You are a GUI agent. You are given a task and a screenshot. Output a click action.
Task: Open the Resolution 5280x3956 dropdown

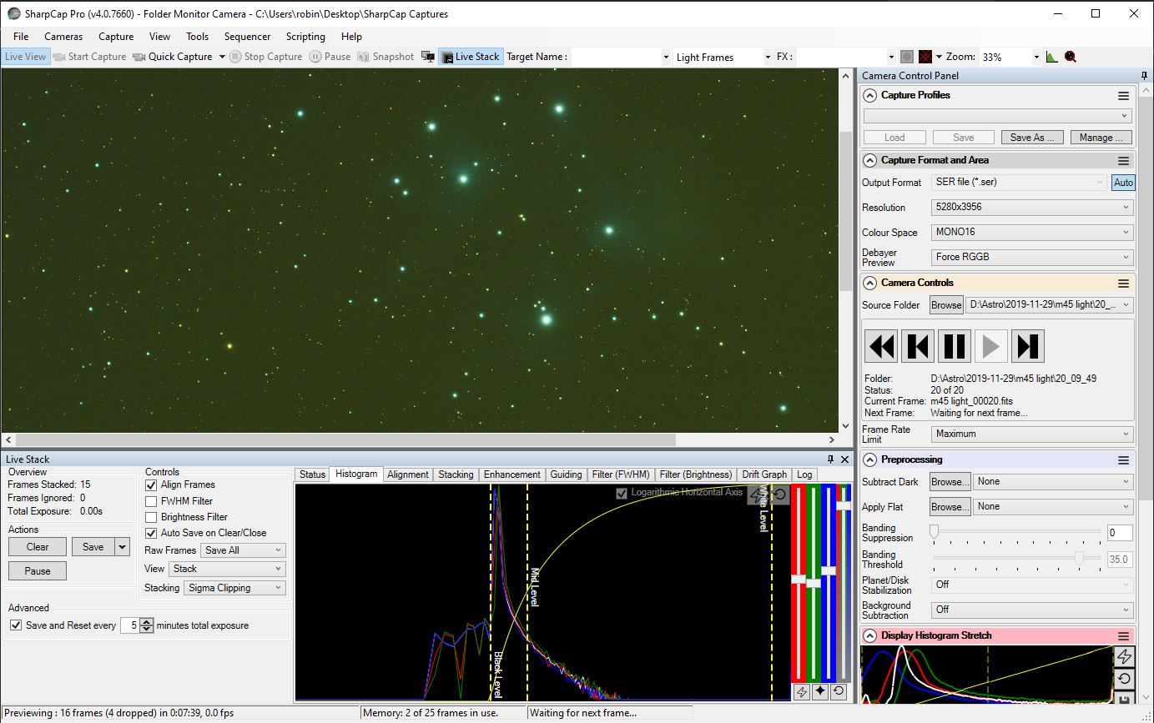[x=1031, y=207]
